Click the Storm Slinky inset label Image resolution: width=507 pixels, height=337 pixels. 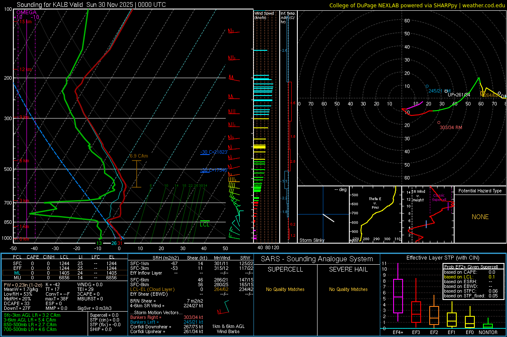coord(312,240)
